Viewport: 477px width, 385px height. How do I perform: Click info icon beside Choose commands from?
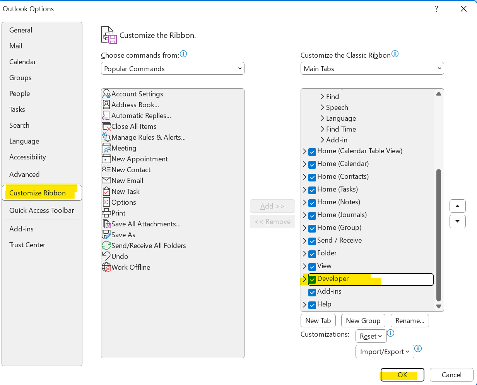pyautogui.click(x=183, y=54)
